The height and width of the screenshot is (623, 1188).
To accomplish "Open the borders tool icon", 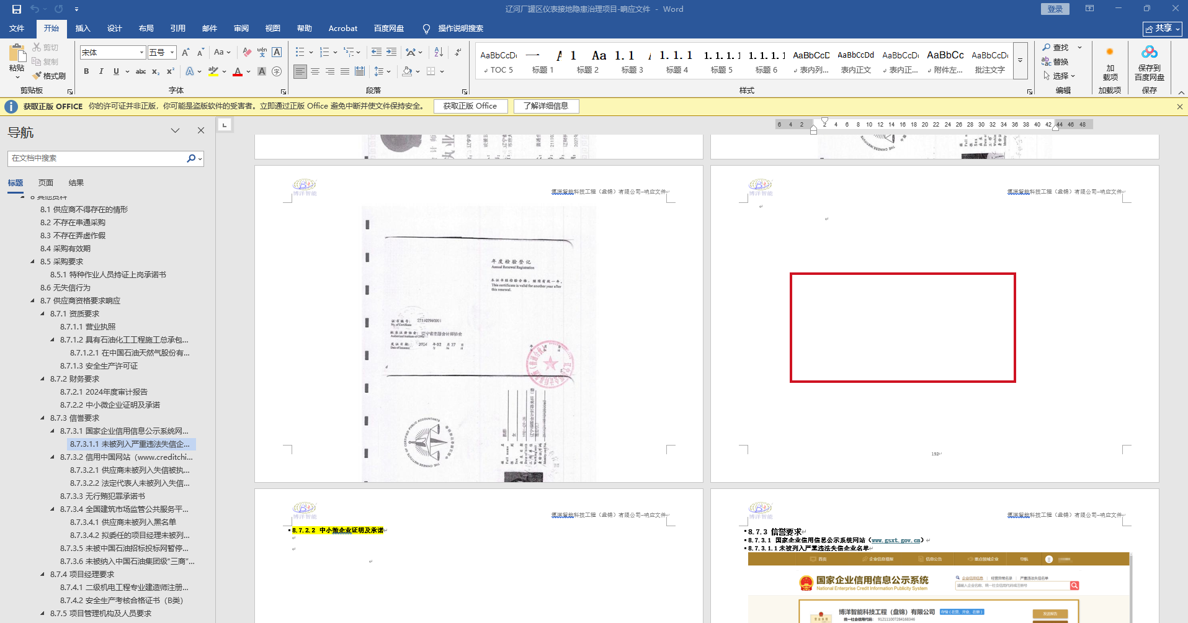I will [431, 71].
